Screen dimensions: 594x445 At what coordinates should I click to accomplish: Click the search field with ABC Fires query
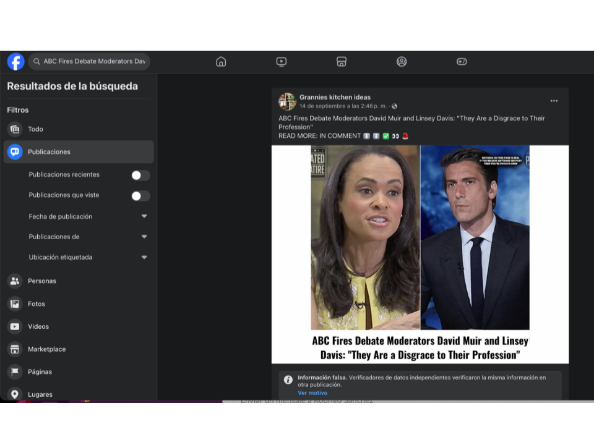pos(89,61)
